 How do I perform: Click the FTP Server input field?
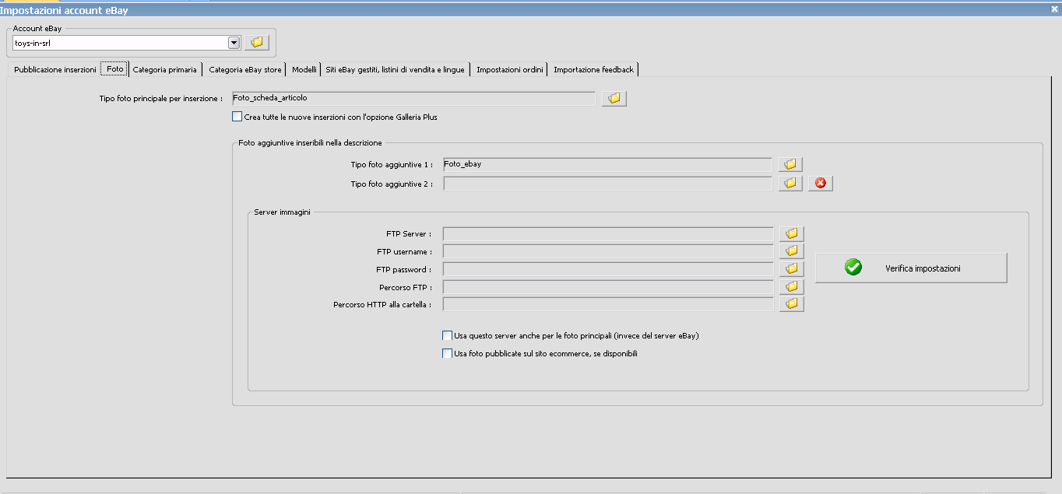click(x=608, y=234)
